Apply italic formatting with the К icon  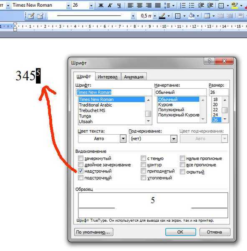coord(110,5)
